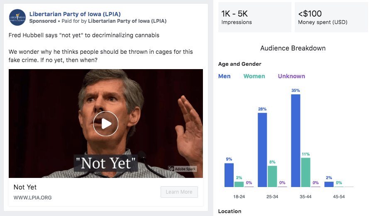
Task: Click the "Not Yet" ad headline
Action: 25,187
